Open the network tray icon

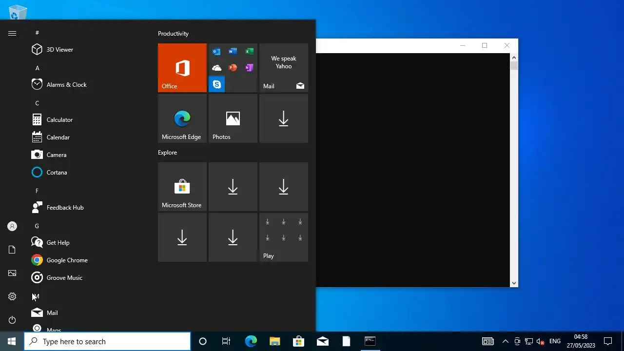[528, 341]
